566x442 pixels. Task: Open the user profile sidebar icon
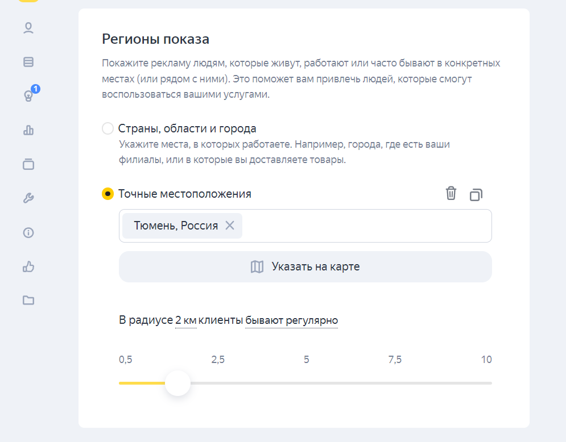(x=28, y=28)
